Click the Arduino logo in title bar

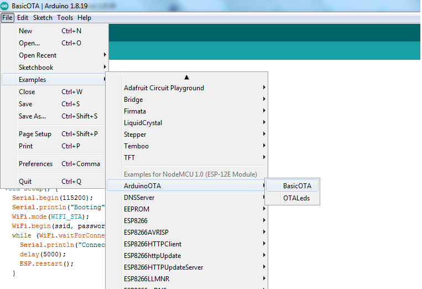(x=4, y=6)
